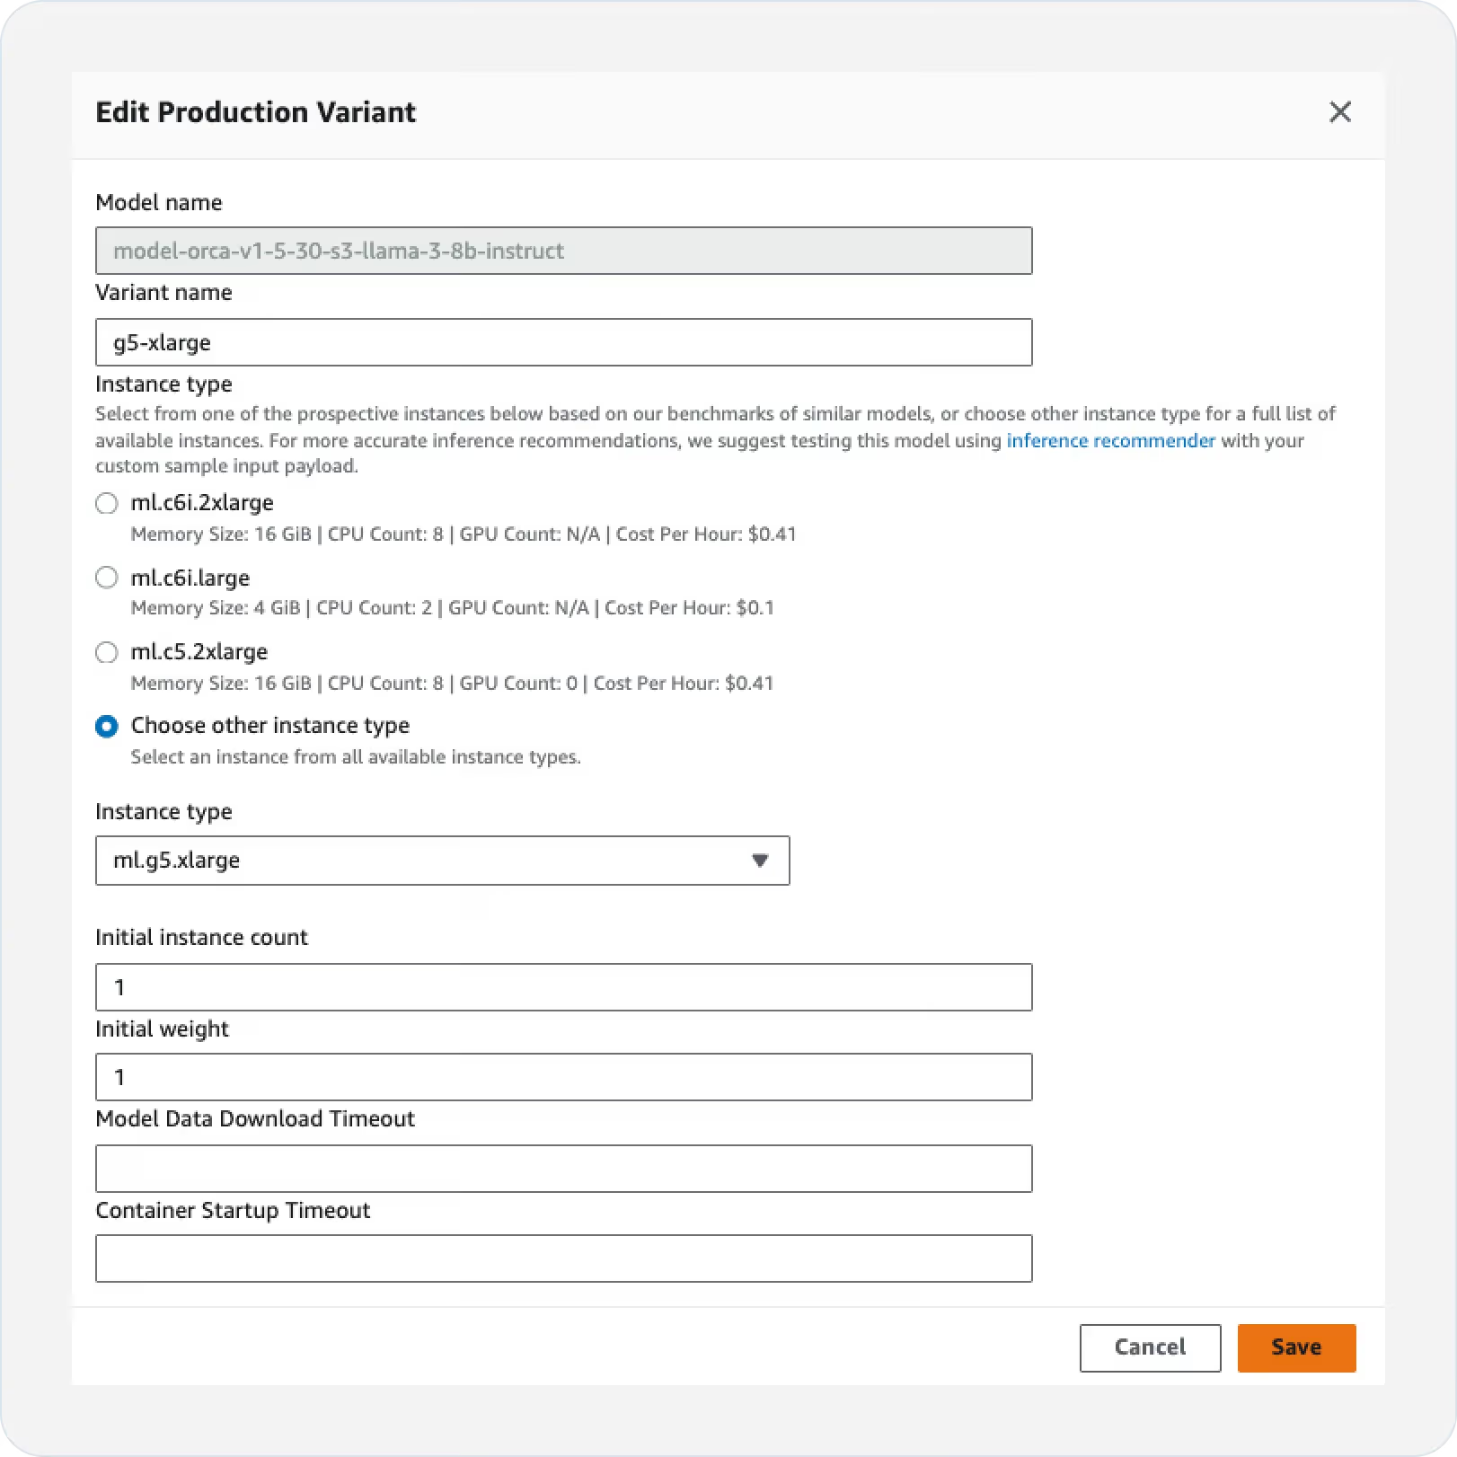This screenshot has height=1457, width=1457.
Task: Focus the Container Startup Timeout input box
Action: [x=563, y=1258]
